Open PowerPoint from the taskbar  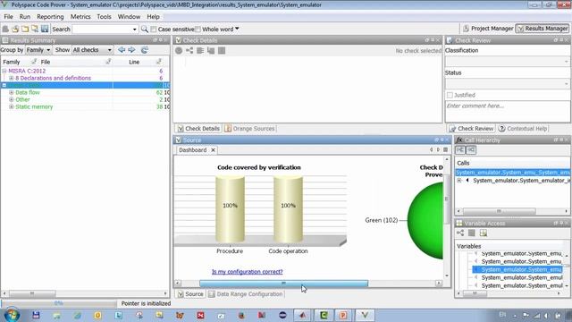coord(343,315)
